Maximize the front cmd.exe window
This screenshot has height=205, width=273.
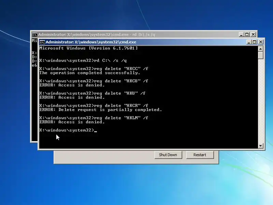255,42
